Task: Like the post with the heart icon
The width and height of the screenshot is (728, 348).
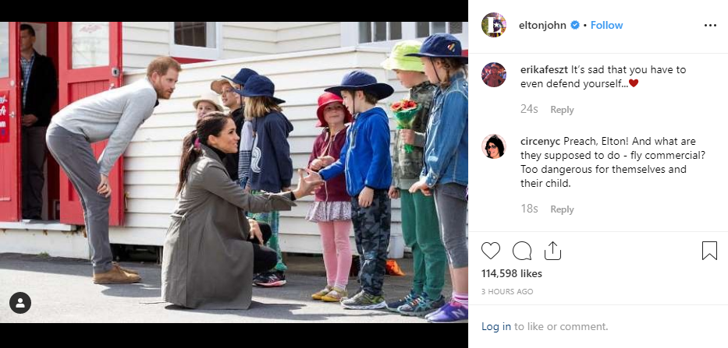Action: [x=490, y=251]
